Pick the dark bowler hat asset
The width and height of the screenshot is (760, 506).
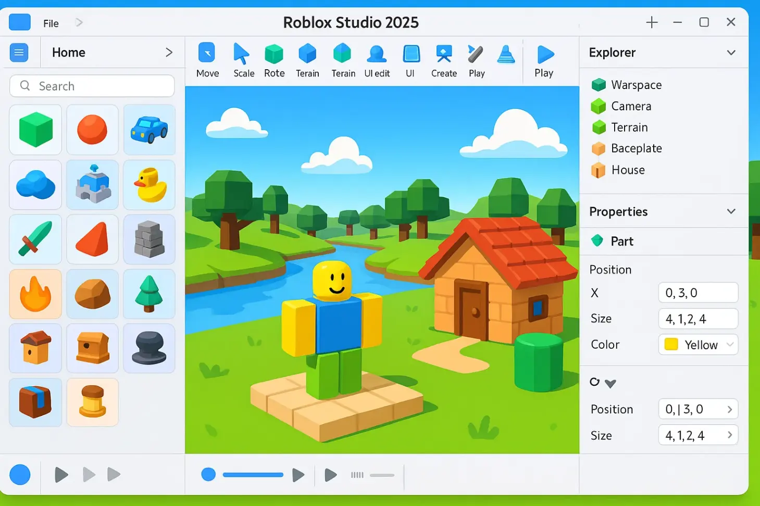[149, 348]
